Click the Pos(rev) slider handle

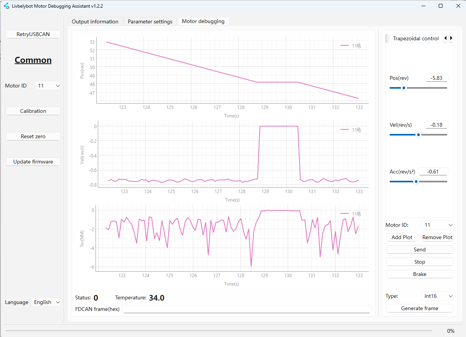pos(403,88)
